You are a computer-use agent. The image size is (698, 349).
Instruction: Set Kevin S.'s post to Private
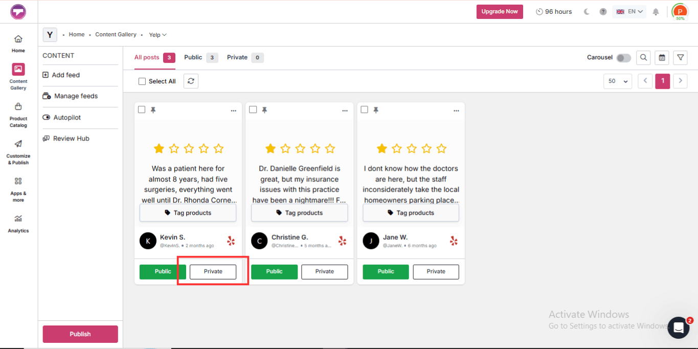tap(213, 272)
